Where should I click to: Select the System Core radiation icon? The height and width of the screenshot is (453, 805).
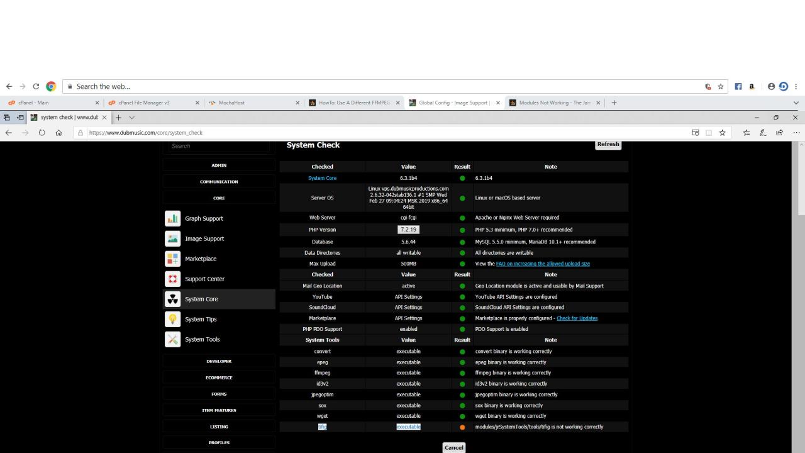click(172, 299)
